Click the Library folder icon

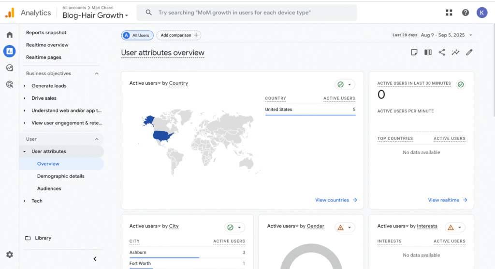pyautogui.click(x=28, y=238)
